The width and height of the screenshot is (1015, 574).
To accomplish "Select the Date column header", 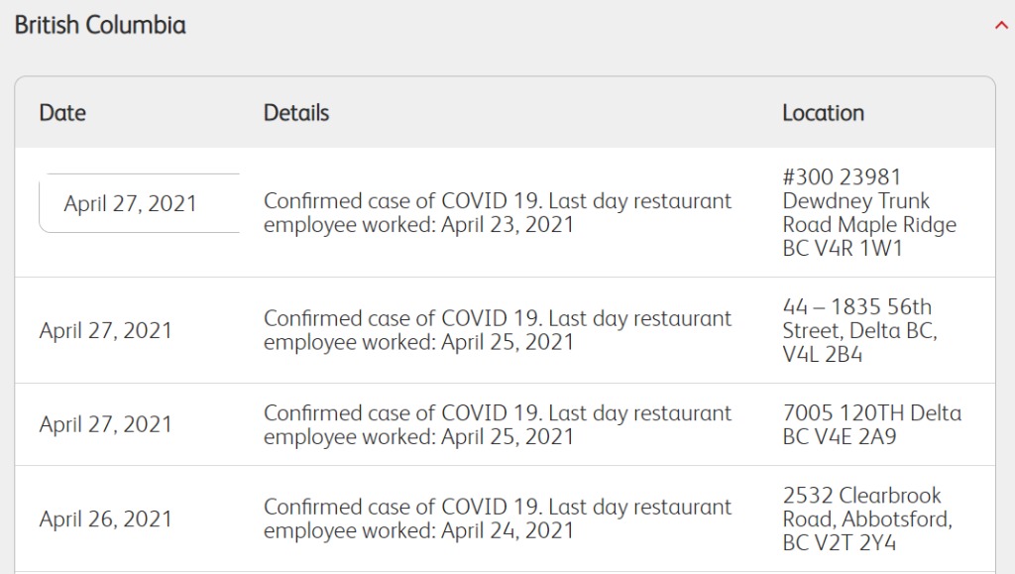I will coord(62,113).
